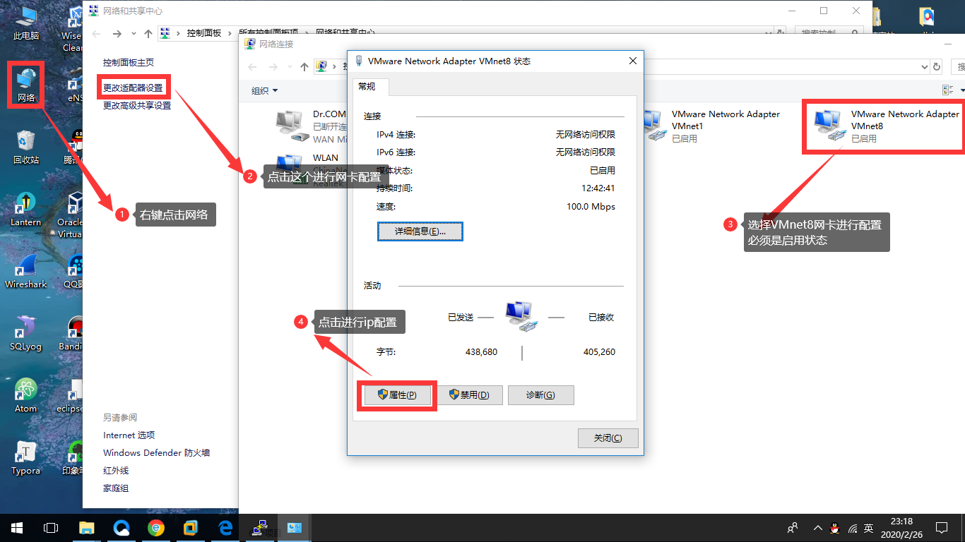Open the 家庭组 link
The width and height of the screenshot is (965, 542).
pos(116,488)
